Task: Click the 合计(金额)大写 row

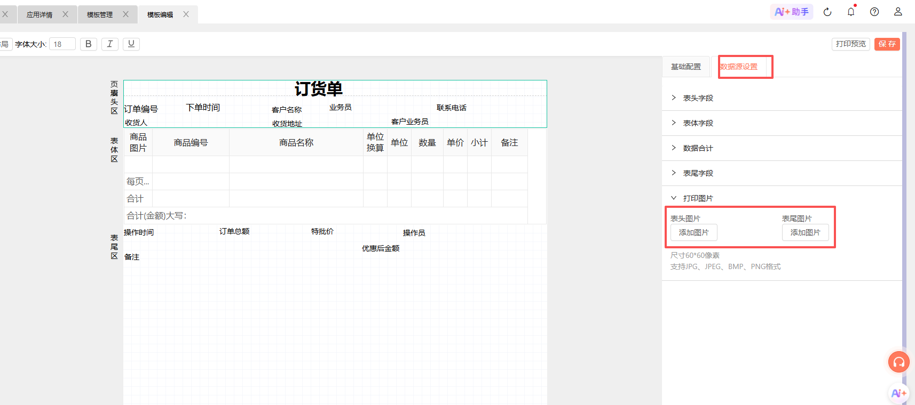Action: click(326, 216)
